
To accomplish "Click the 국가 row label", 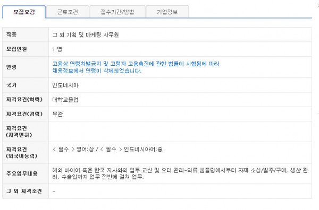I will (11, 85).
